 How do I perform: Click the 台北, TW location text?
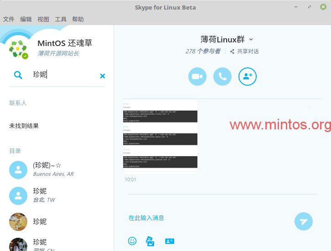coord(44,200)
